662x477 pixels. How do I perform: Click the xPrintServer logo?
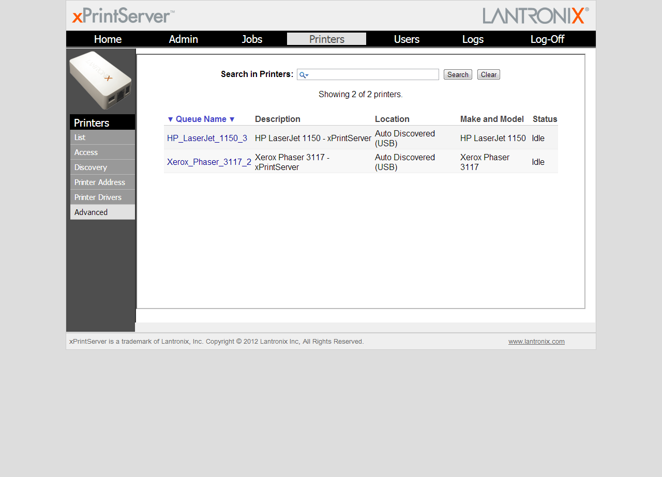pyautogui.click(x=123, y=16)
